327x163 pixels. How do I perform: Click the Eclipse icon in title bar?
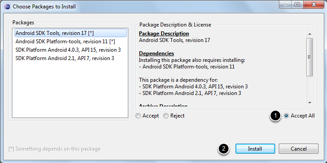point(7,7)
